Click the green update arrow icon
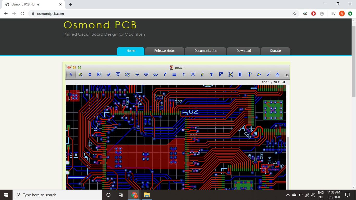Screen dimensions: 356x200 pos(350,14)
